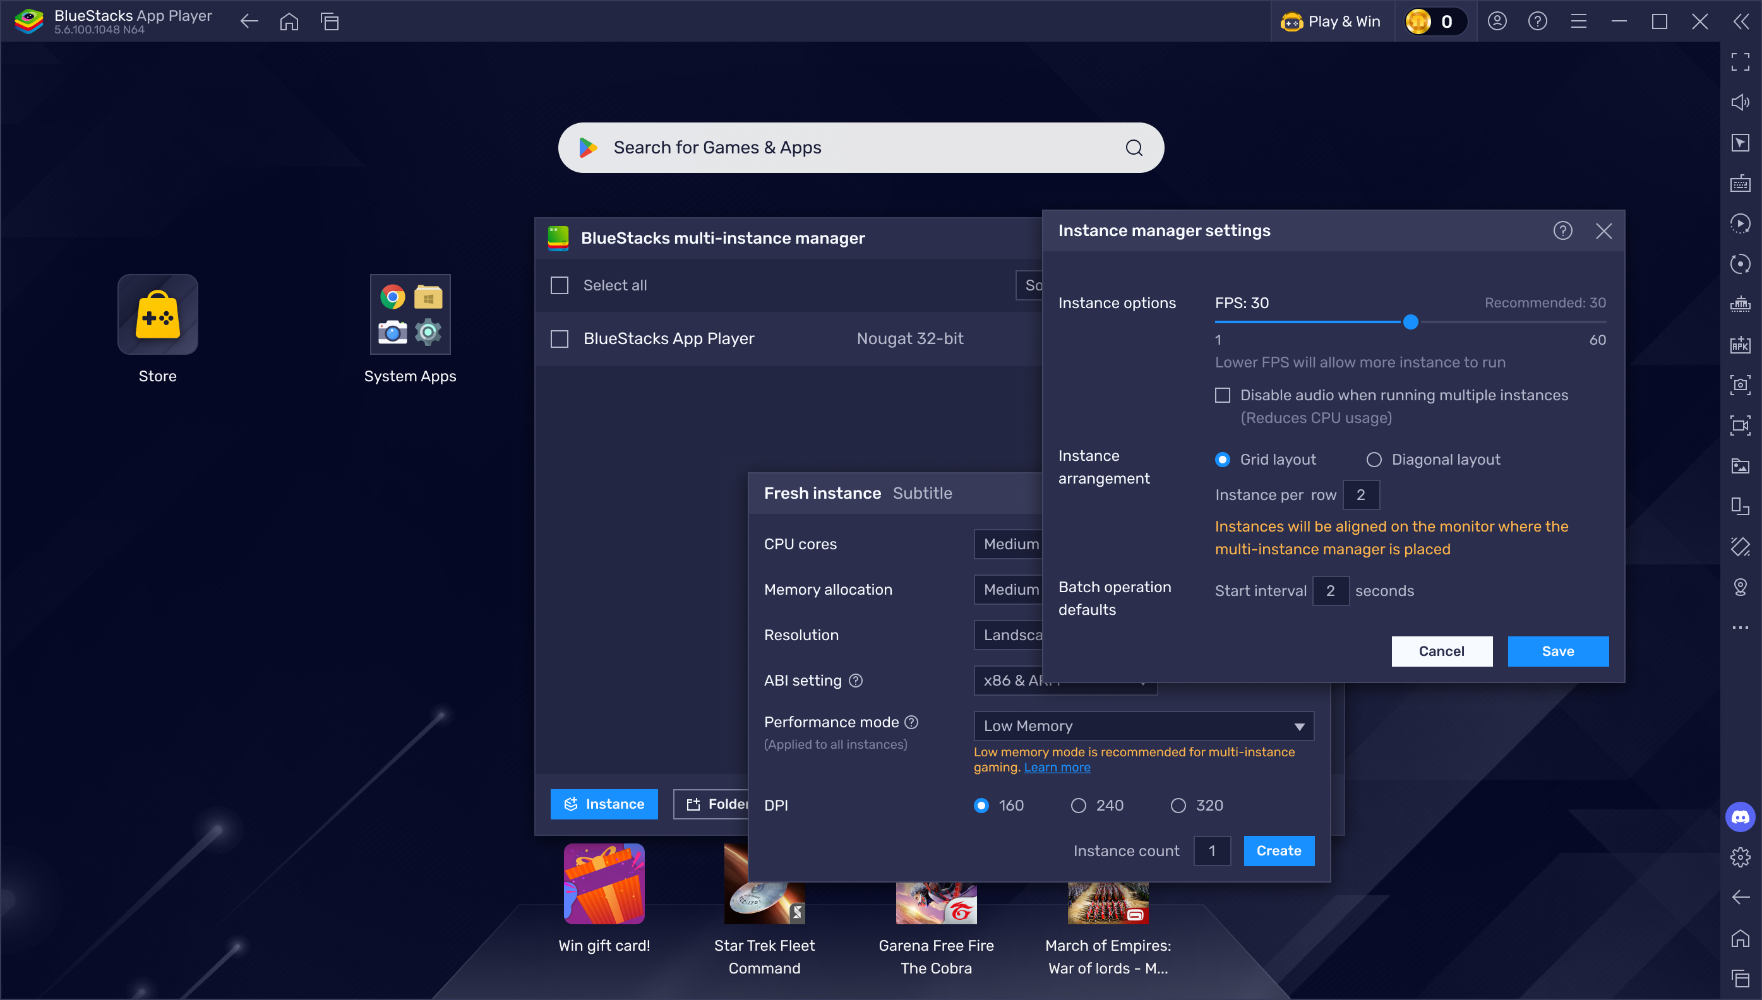The height and width of the screenshot is (1000, 1762).
Task: Open the set location icon in sidebar
Action: [x=1740, y=587]
